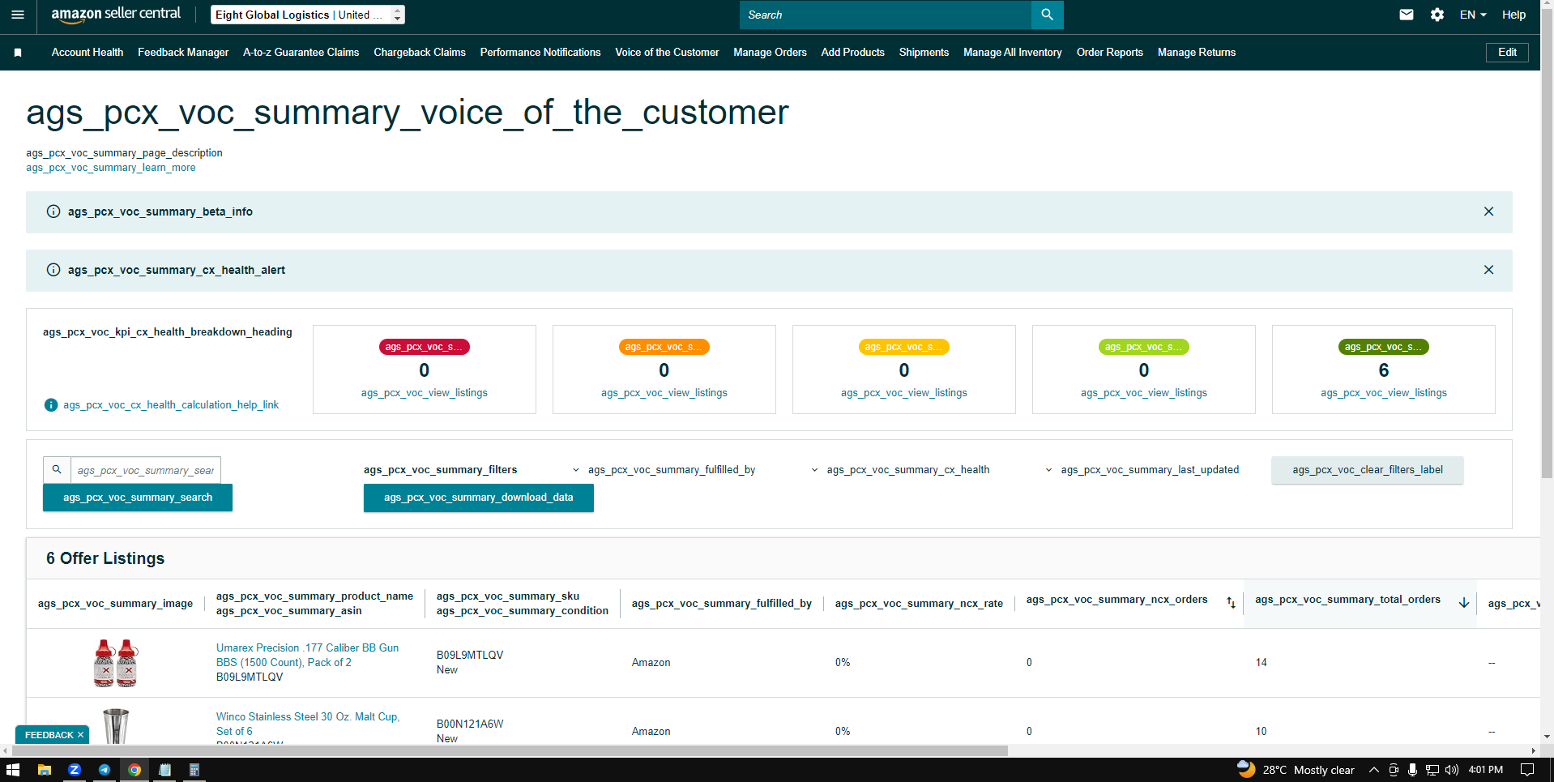Go to Manage All Inventory
The height and width of the screenshot is (782, 1554).
[1013, 53]
